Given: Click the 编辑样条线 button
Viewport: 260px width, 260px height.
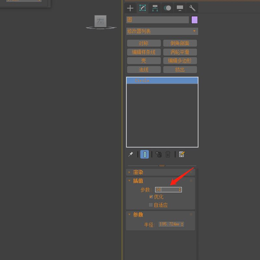Looking at the screenshot, I should (144, 52).
